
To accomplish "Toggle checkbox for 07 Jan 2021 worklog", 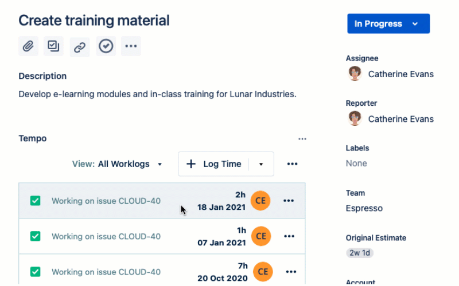I will [36, 236].
